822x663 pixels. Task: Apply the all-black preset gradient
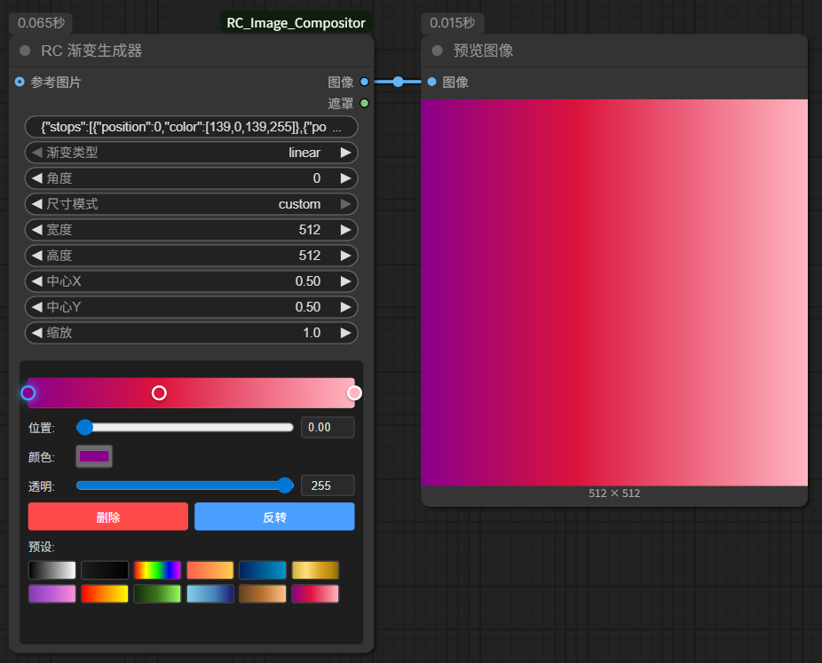pyautogui.click(x=105, y=570)
